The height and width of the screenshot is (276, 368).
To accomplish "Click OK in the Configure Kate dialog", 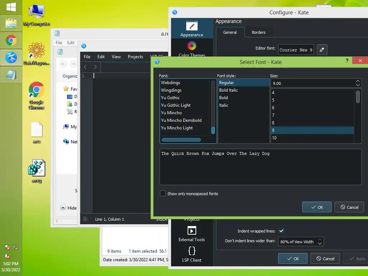I will [293, 258].
